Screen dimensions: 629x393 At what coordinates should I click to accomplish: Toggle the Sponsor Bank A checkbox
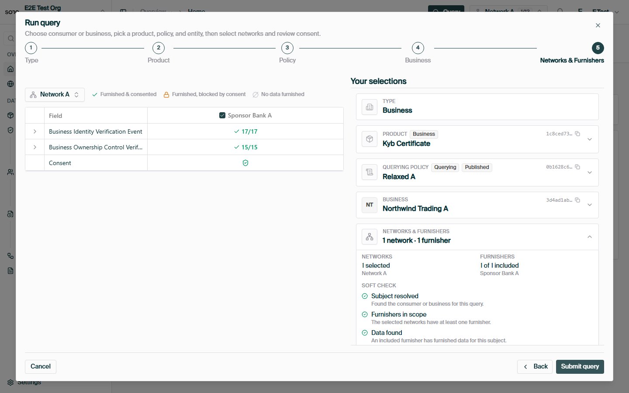pyautogui.click(x=222, y=115)
